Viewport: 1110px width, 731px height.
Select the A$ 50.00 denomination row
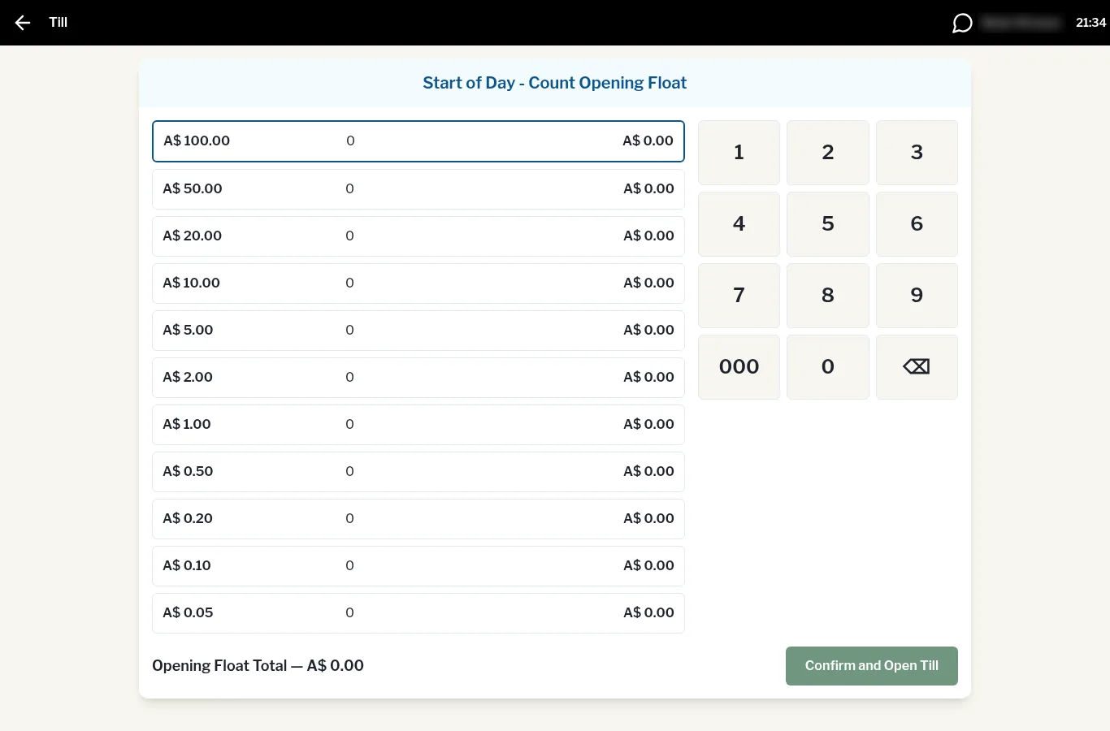418,189
